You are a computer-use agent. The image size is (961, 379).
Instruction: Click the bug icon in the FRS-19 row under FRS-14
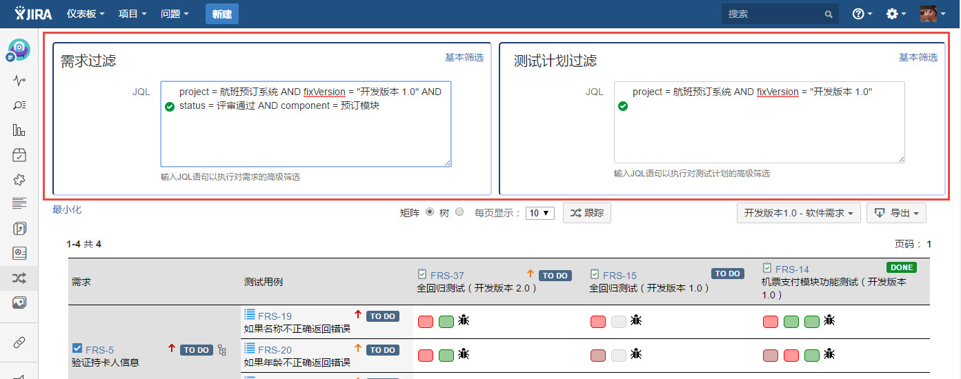click(829, 320)
